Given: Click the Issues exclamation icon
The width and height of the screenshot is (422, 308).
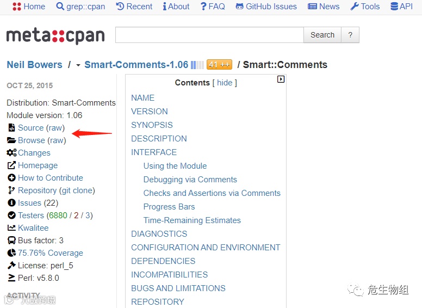Looking at the screenshot, I should click(11, 203).
